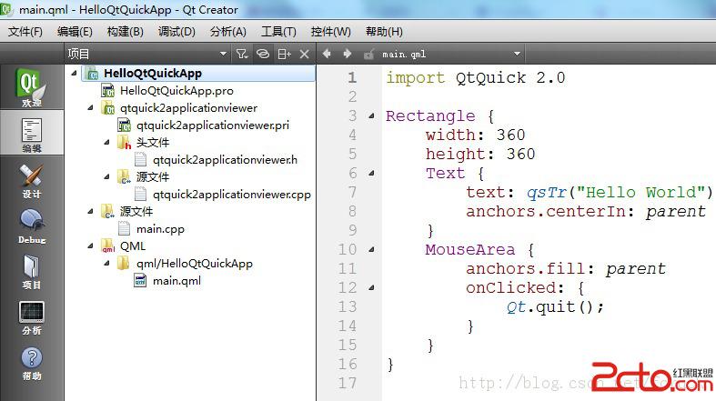Open the 分析(A) menu
Image resolution: width=716 pixels, height=401 pixels.
[x=227, y=32]
